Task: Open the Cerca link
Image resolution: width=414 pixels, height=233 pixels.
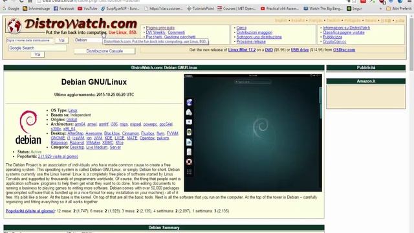Action: (x=241, y=28)
